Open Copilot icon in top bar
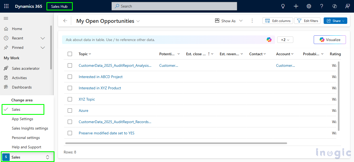 tap(335, 6)
